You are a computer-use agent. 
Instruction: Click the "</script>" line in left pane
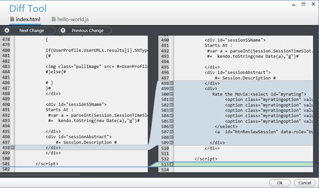coord(47,163)
